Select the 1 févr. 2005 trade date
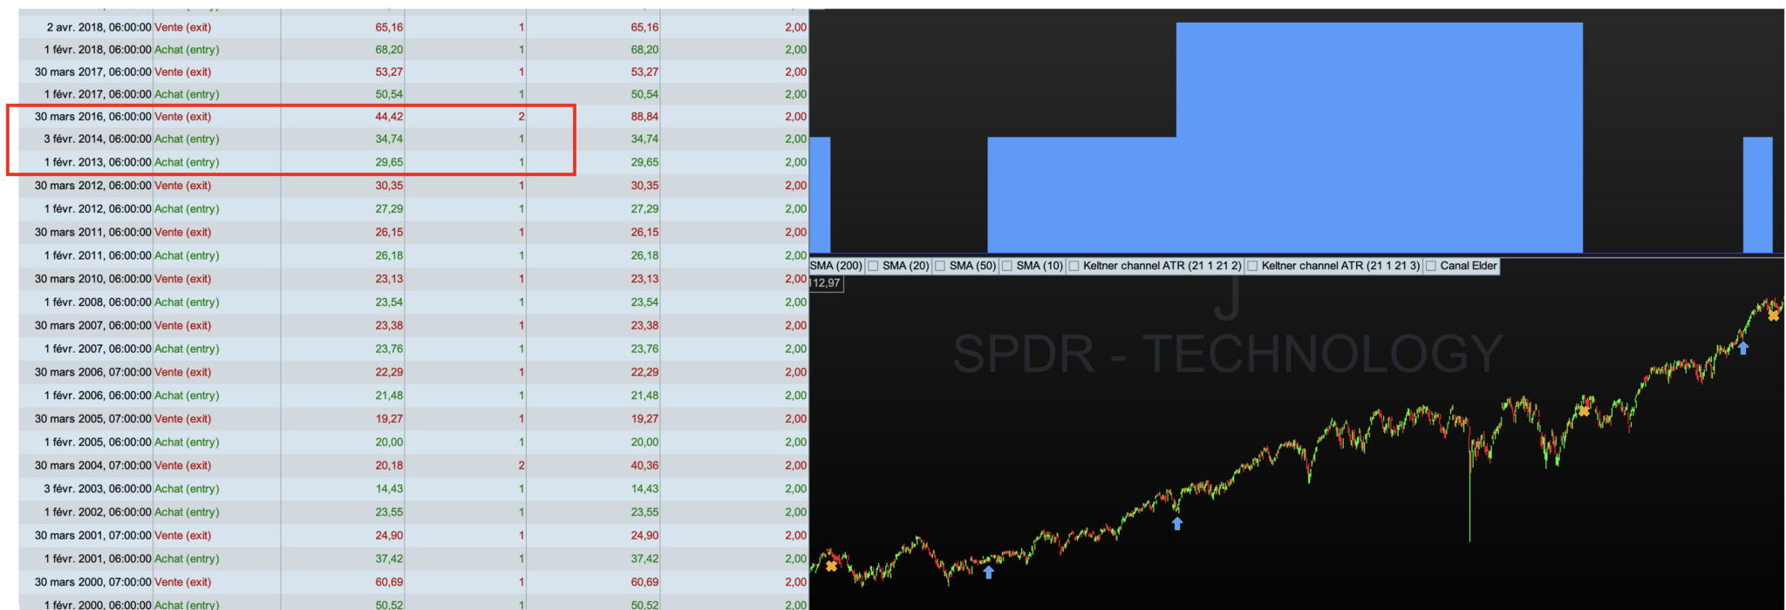The image size is (1786, 610). (98, 442)
